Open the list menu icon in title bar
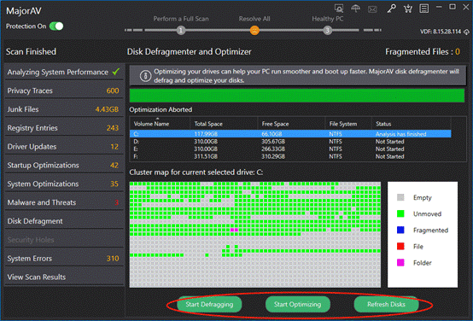The width and height of the screenshot is (473, 321). pos(423,9)
